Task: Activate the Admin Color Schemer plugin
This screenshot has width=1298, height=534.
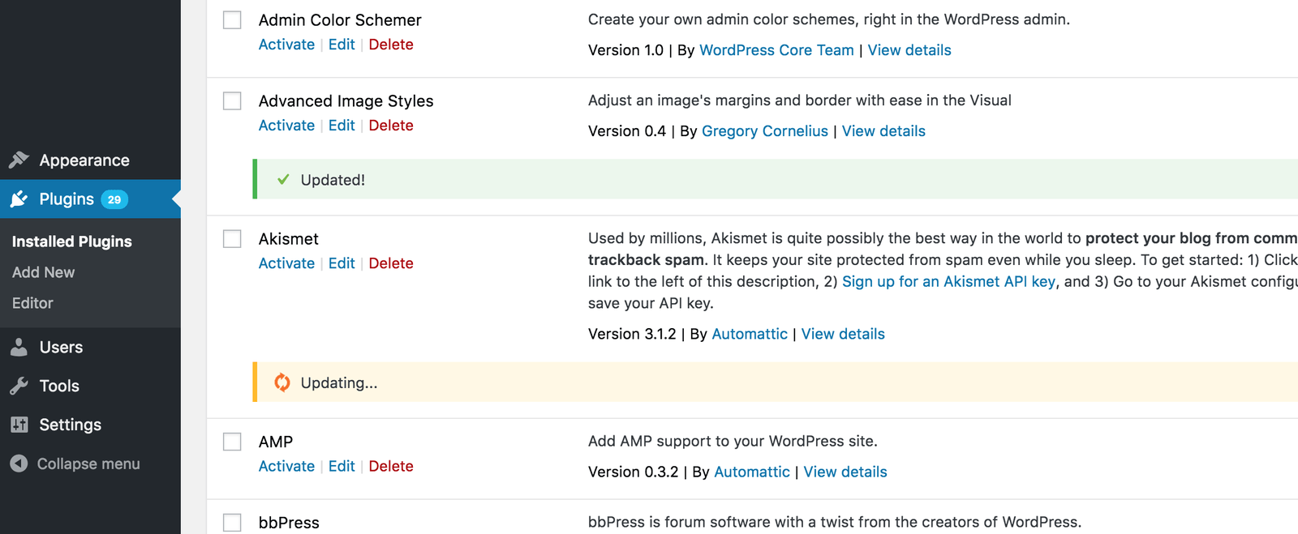Action: click(286, 45)
